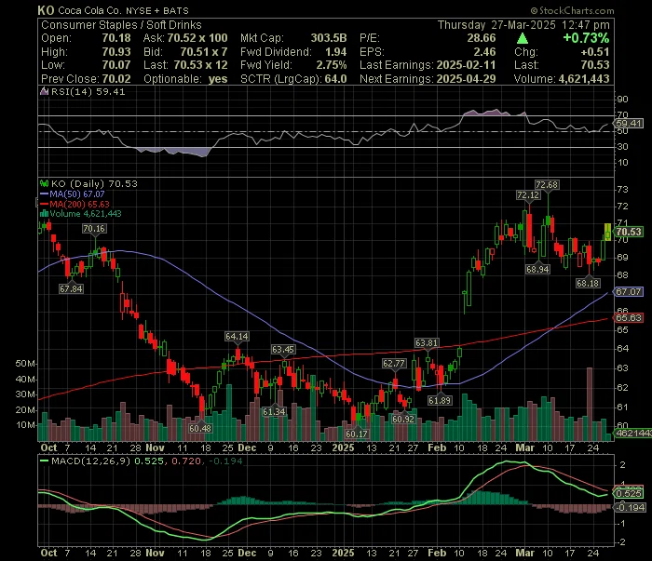Click the EPS 2.46 value

pos(485,52)
